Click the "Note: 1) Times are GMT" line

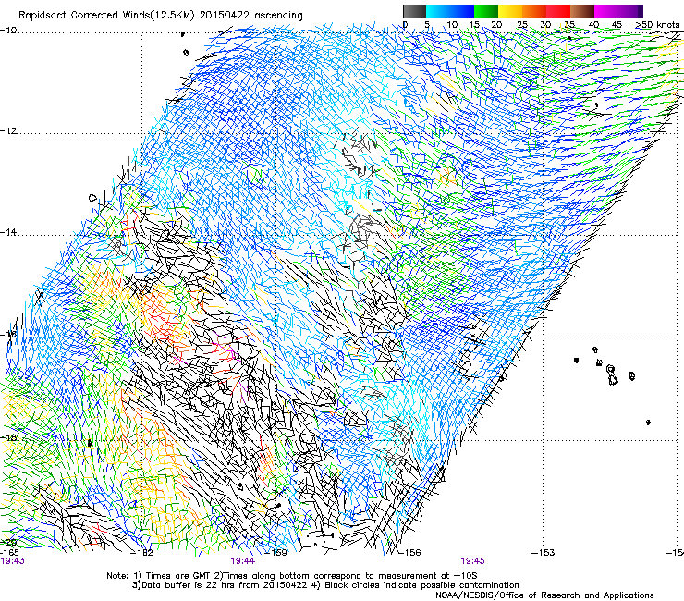click(292, 576)
